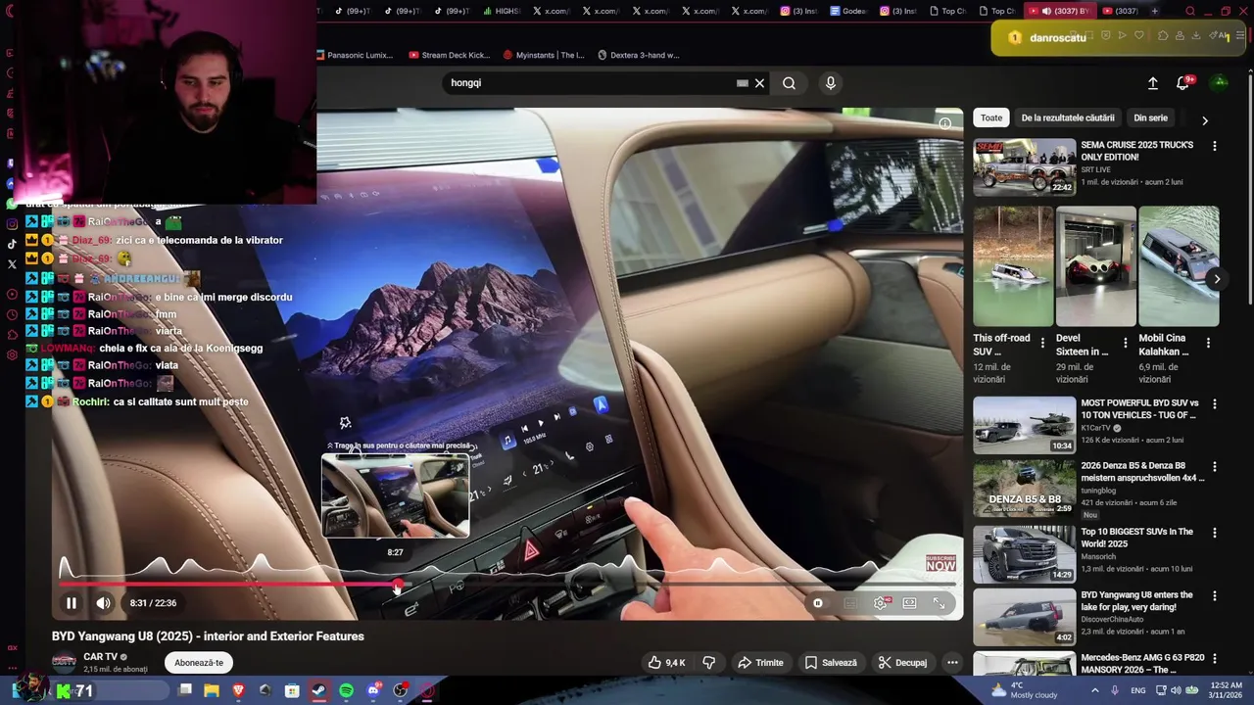This screenshot has width=1254, height=705.
Task: Open the Stream Deck Kick bookmark
Action: tap(450, 55)
